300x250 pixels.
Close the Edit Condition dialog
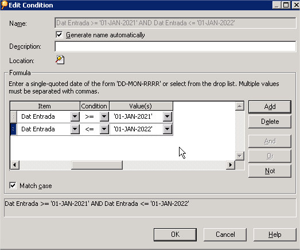click(295, 5)
